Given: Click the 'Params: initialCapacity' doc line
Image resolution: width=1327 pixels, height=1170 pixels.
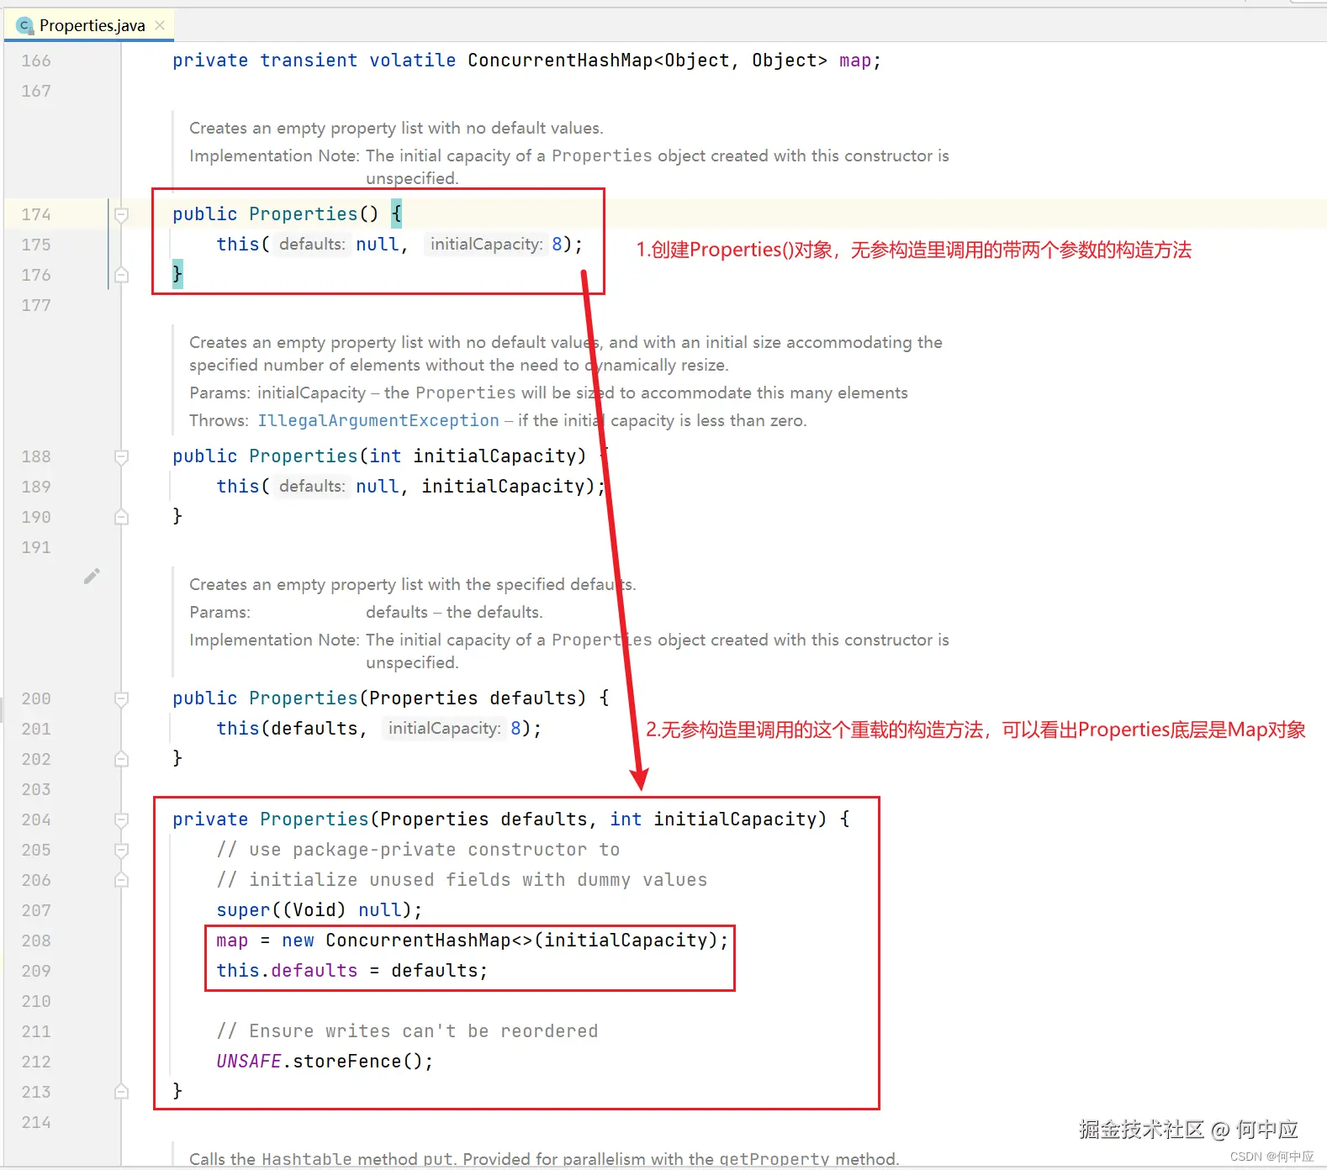Looking at the screenshot, I should (x=548, y=393).
